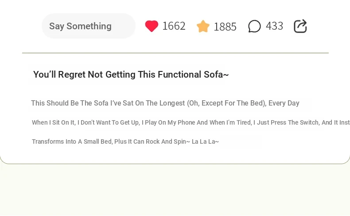Click the word 'Sofa~' in the title
The width and height of the screenshot is (350, 216).
pos(216,75)
